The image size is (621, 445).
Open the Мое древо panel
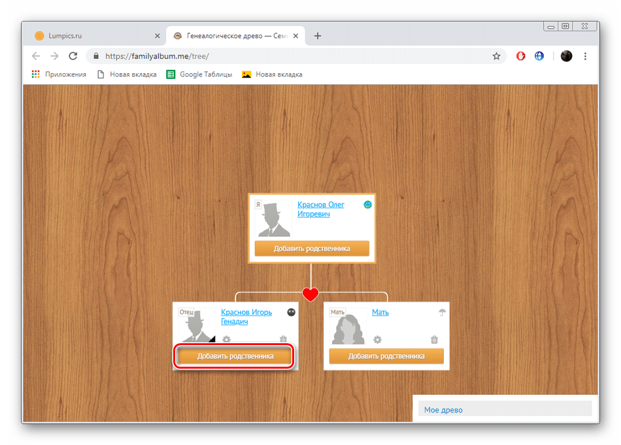click(505, 409)
